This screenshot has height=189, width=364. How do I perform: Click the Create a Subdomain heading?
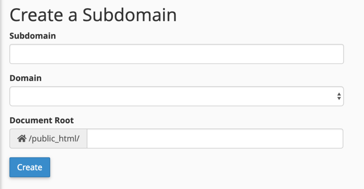click(93, 15)
